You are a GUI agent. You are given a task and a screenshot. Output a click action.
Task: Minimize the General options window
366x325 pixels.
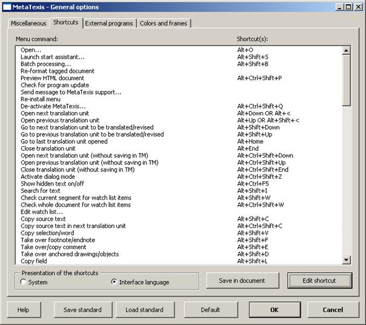pos(340,7)
